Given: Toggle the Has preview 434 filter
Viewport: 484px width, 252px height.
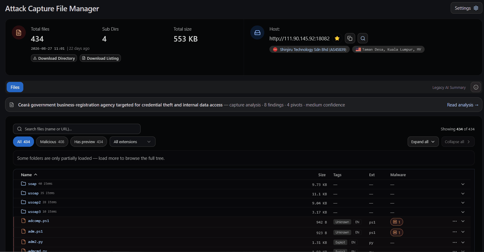Looking at the screenshot, I should pyautogui.click(x=88, y=142).
